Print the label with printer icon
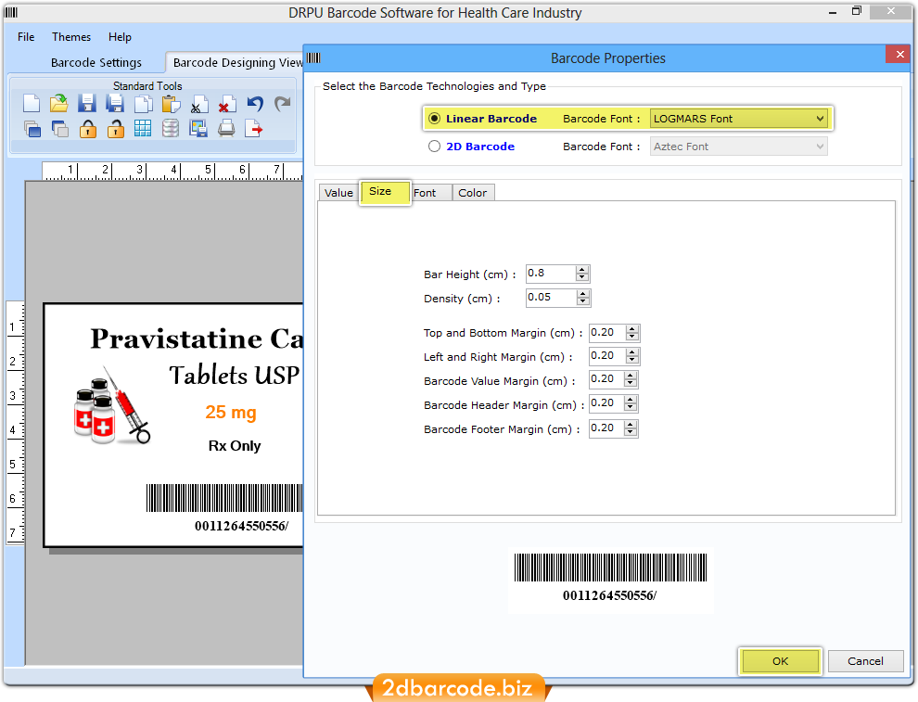 226,128
